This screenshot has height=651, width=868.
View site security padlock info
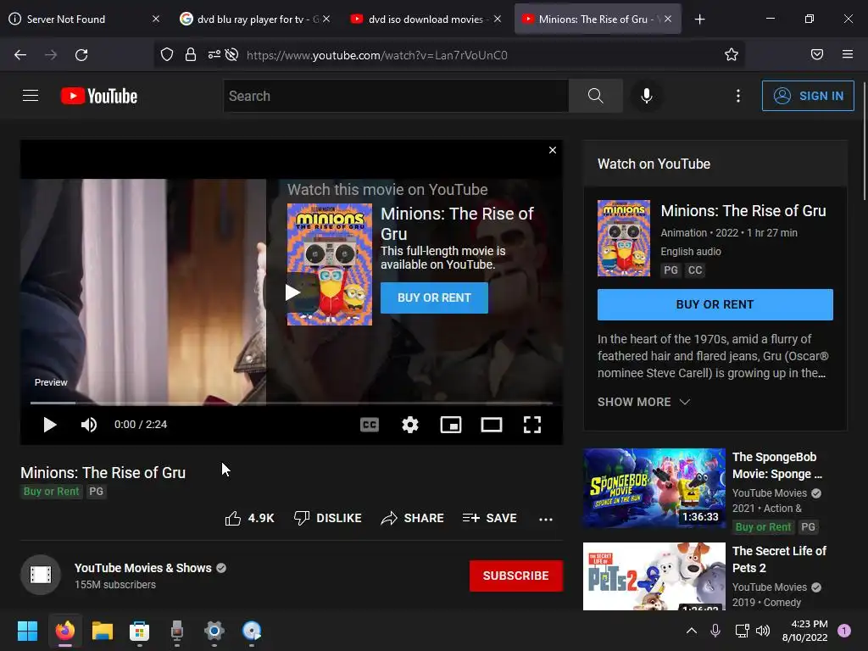(191, 55)
